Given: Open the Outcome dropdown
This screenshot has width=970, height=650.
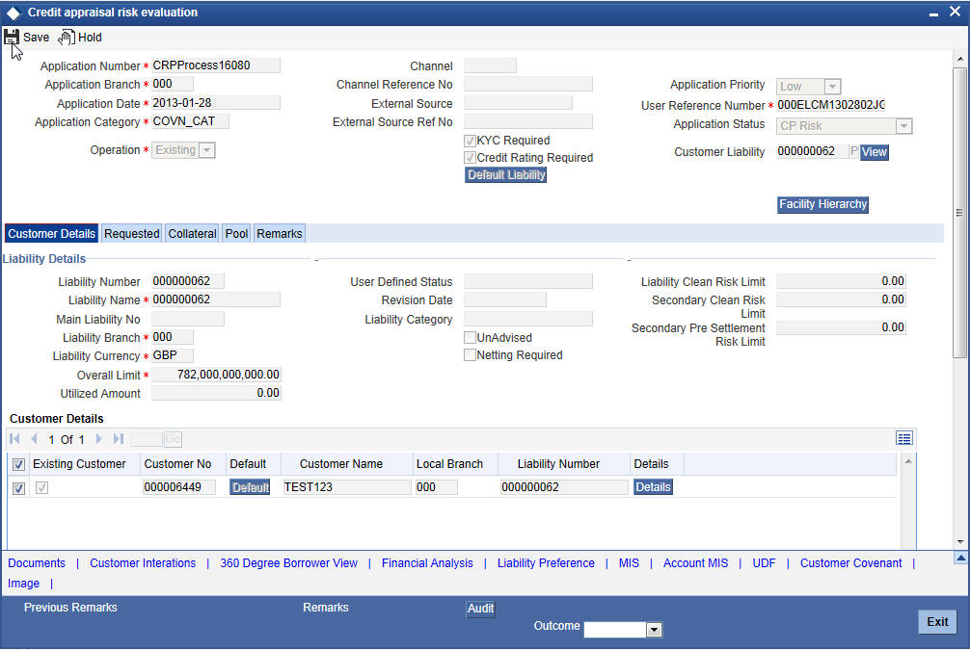Looking at the screenshot, I should (654, 630).
